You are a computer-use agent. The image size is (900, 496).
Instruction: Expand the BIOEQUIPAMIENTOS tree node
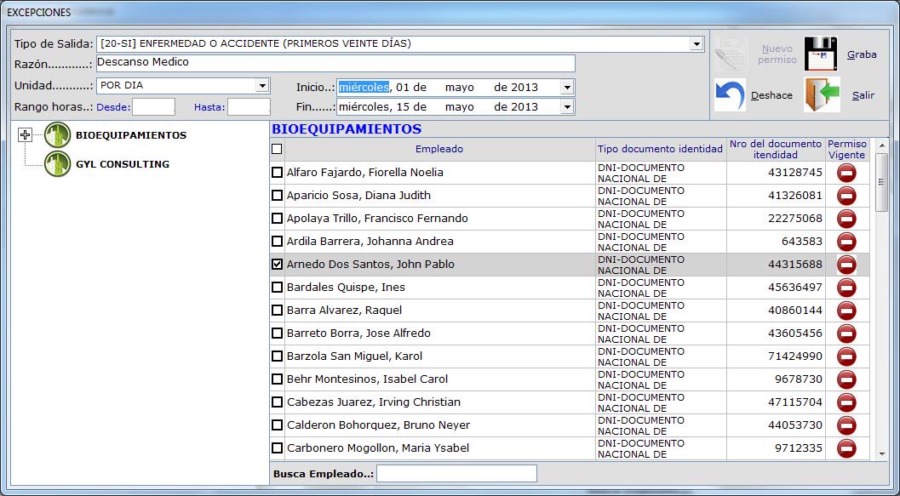tap(25, 135)
